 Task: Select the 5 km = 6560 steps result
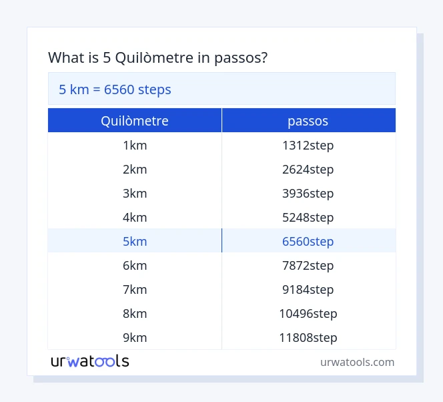pos(115,89)
